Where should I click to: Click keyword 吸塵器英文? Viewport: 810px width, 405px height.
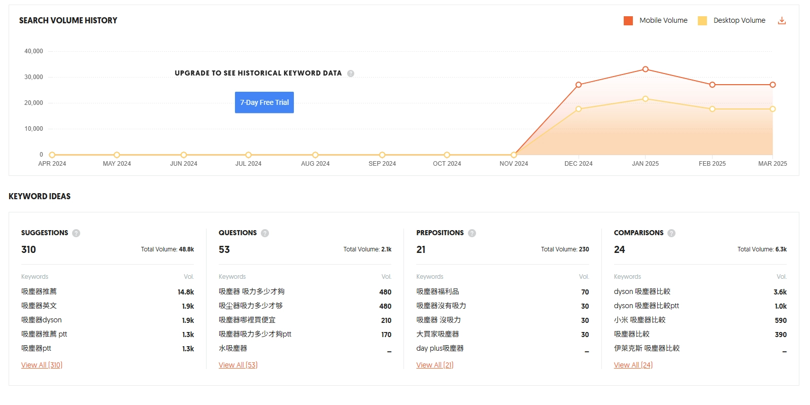39,306
